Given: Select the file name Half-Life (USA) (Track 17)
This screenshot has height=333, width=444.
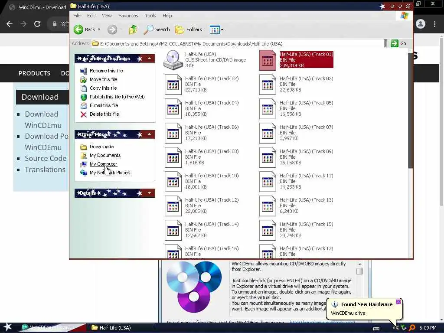Looking at the screenshot, I should click(x=307, y=248).
